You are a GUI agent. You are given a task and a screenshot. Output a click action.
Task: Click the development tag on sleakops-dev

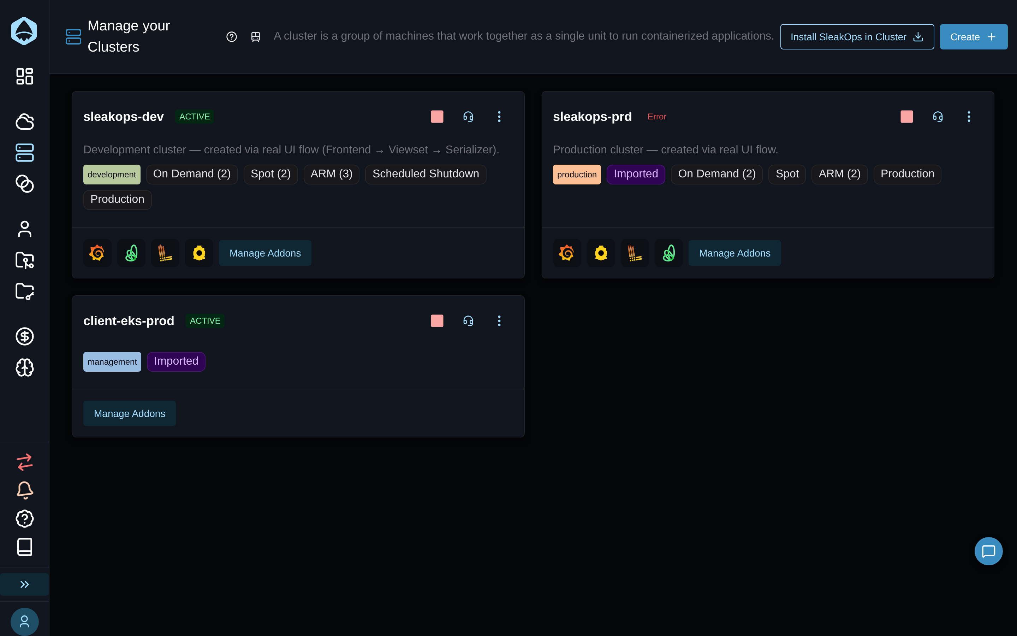112,175
